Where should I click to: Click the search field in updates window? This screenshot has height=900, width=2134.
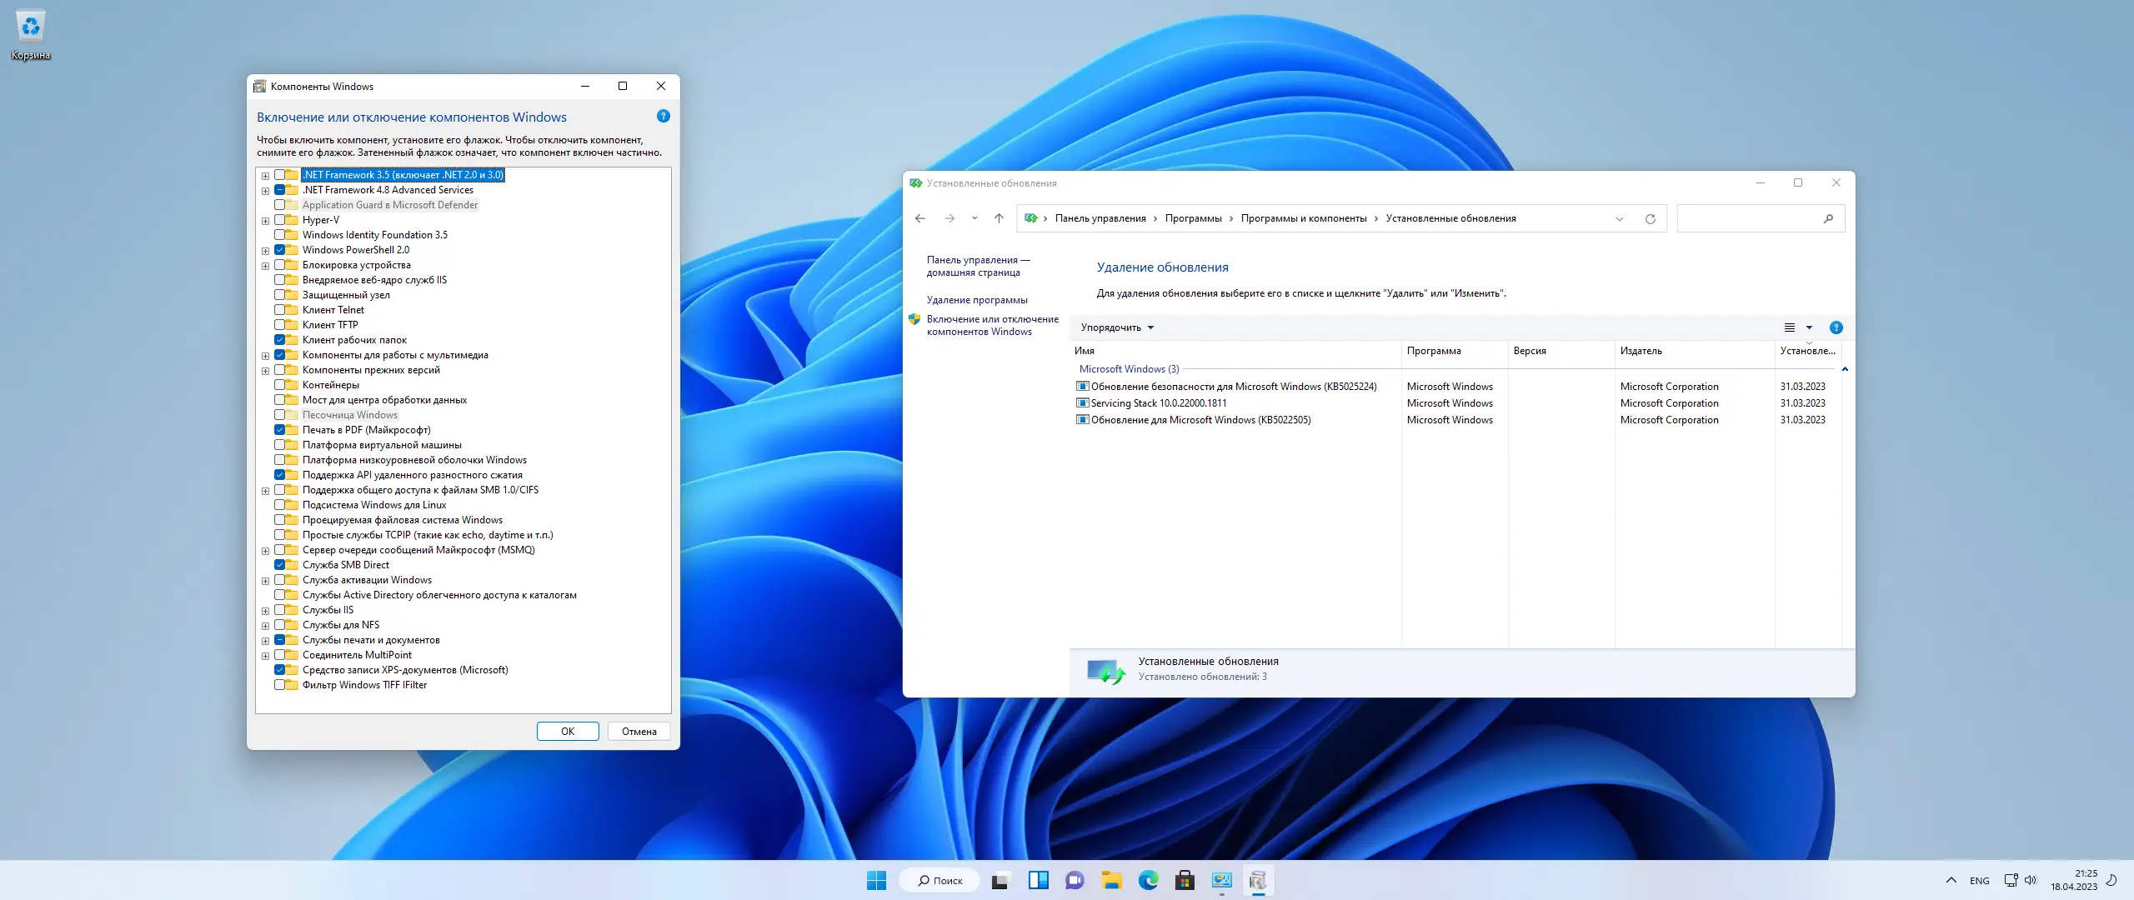(x=1751, y=218)
